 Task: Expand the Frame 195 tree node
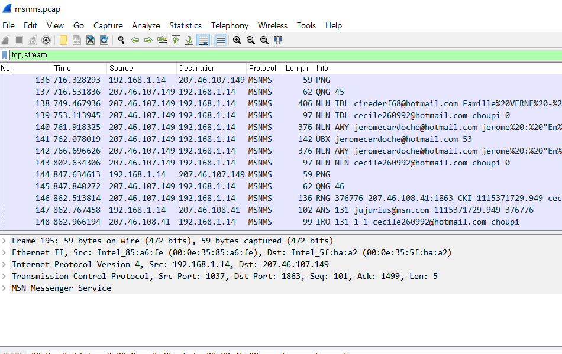(x=4, y=241)
